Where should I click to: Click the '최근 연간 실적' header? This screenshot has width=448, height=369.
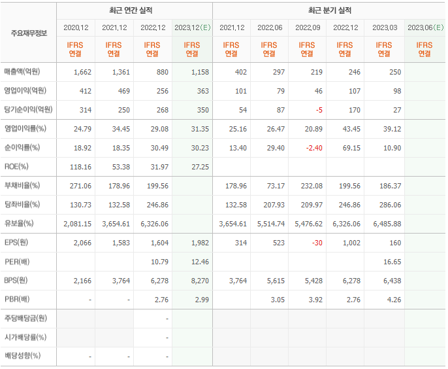(x=131, y=10)
